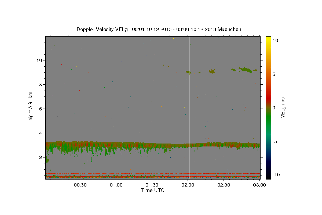
Task: Click the white vertical line at 02:00
Action: 189,107
